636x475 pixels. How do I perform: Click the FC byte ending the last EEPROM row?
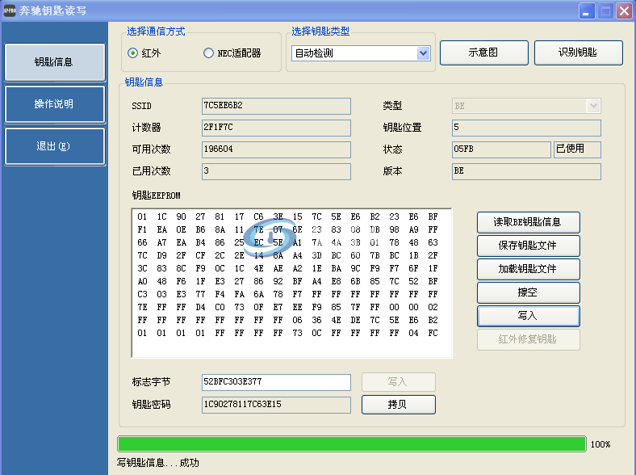433,333
